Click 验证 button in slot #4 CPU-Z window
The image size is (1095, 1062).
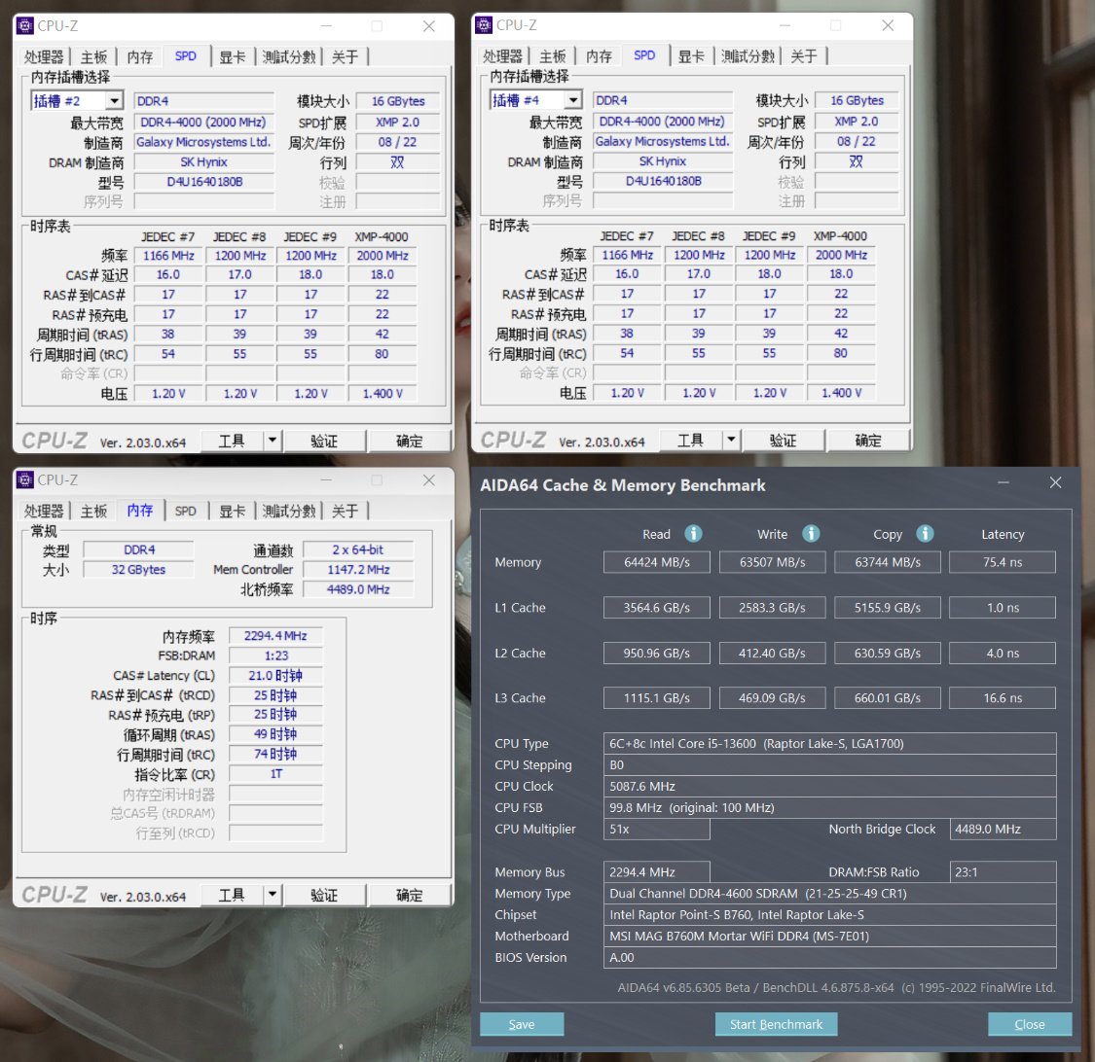click(x=783, y=440)
